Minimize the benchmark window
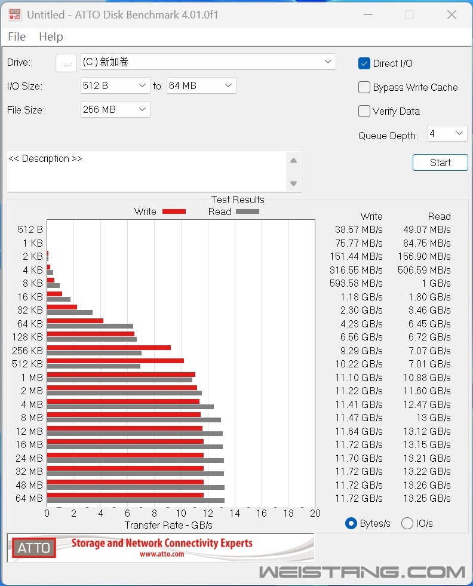The width and height of the screenshot is (473, 586). tap(367, 14)
